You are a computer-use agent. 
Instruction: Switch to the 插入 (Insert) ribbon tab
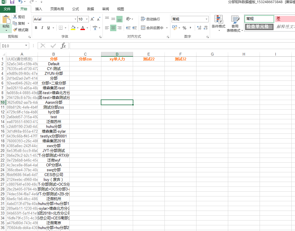pos(39,9)
